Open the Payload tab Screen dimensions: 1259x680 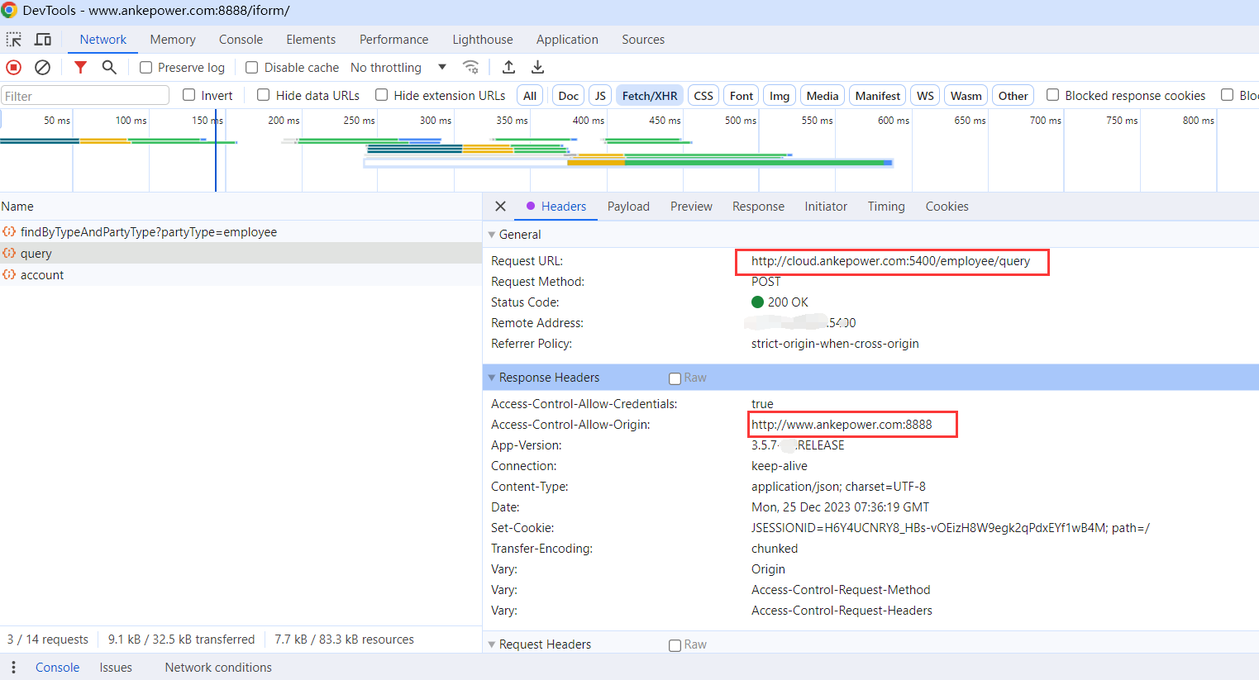[x=628, y=207]
